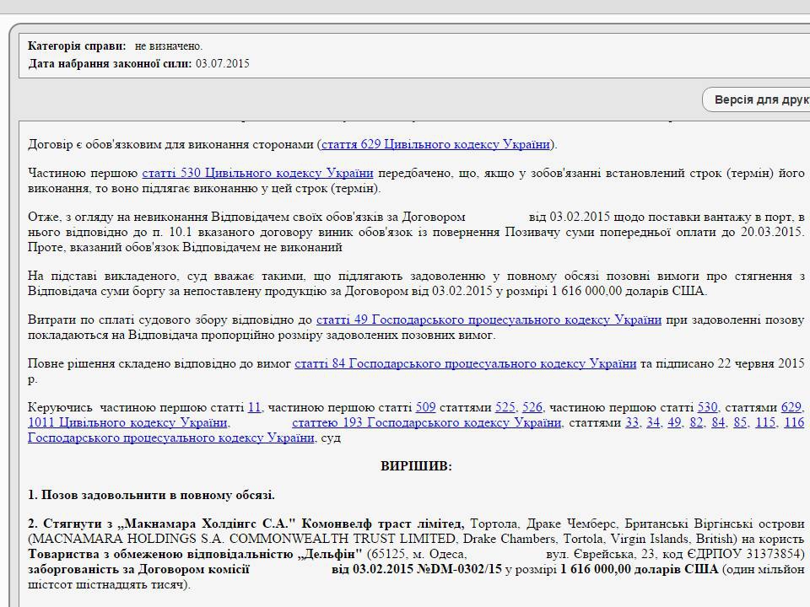The height and width of the screenshot is (607, 810).
Task: Click text MACNAMARA HOLDINGS S.A. COMMONWEALTH TRUST LIMITED
Action: (244, 539)
